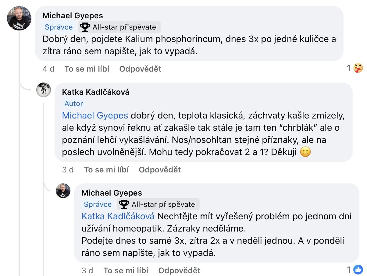Click the trophy icon in first comment badge
The height and width of the screenshot is (276, 367).
(85, 27)
